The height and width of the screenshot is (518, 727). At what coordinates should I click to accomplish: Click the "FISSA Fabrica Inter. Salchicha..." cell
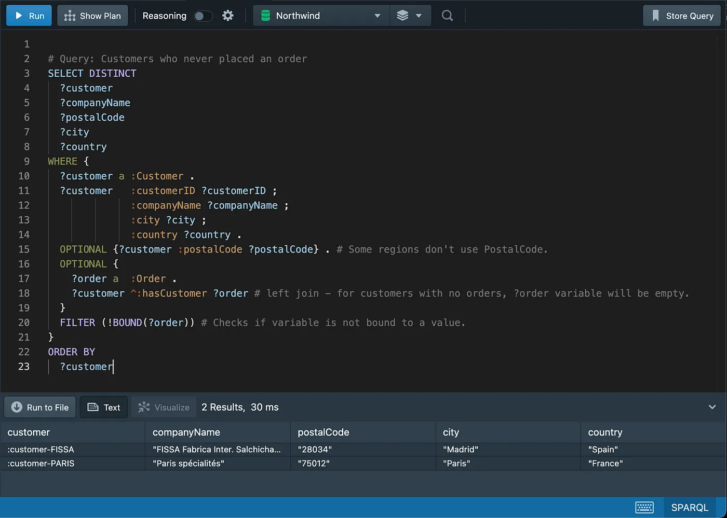click(218, 449)
